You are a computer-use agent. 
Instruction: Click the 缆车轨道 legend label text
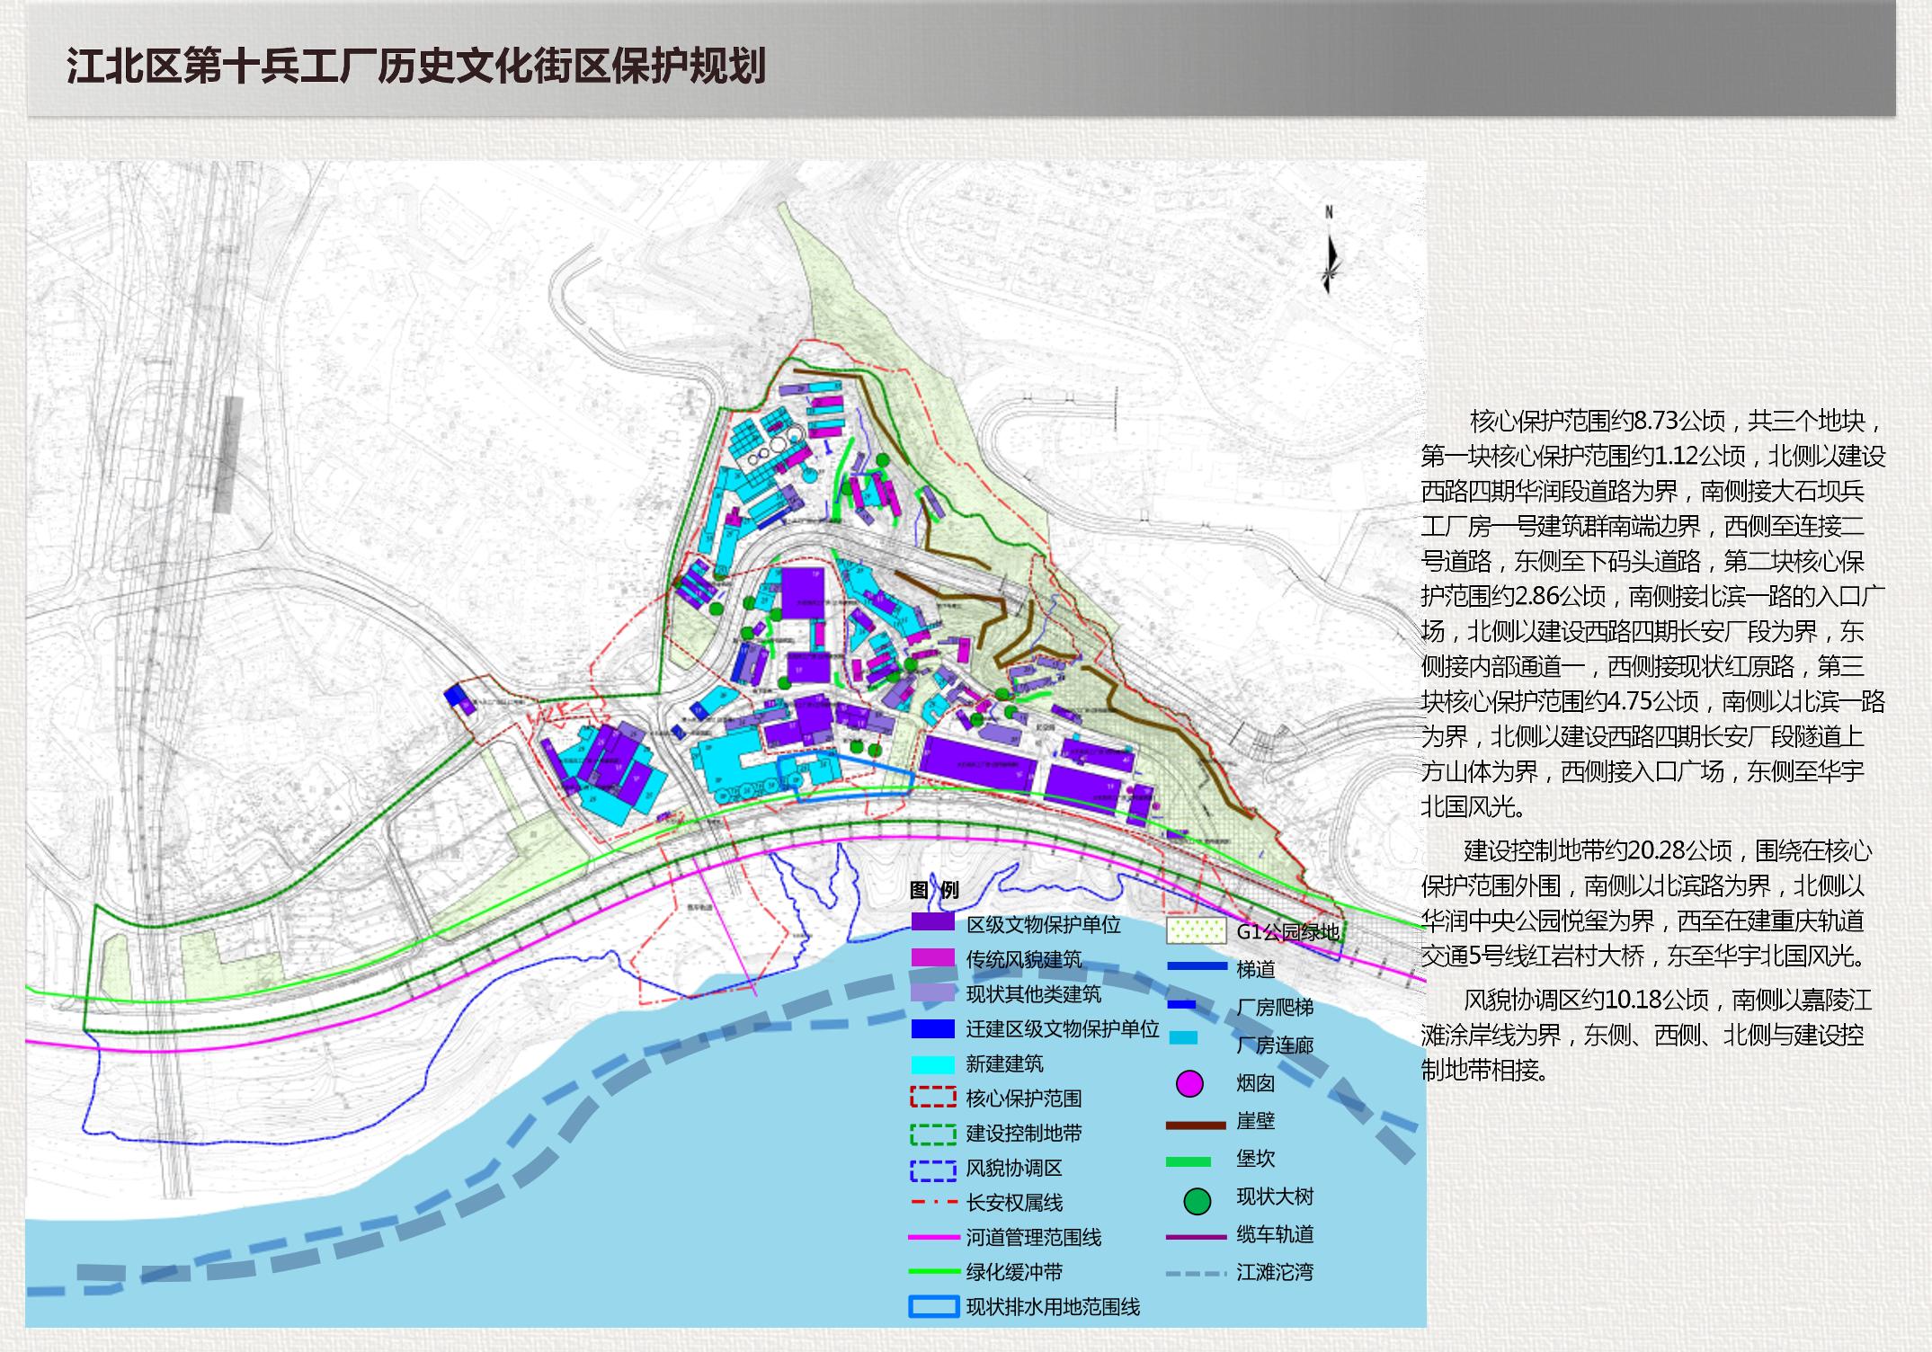(1275, 1234)
